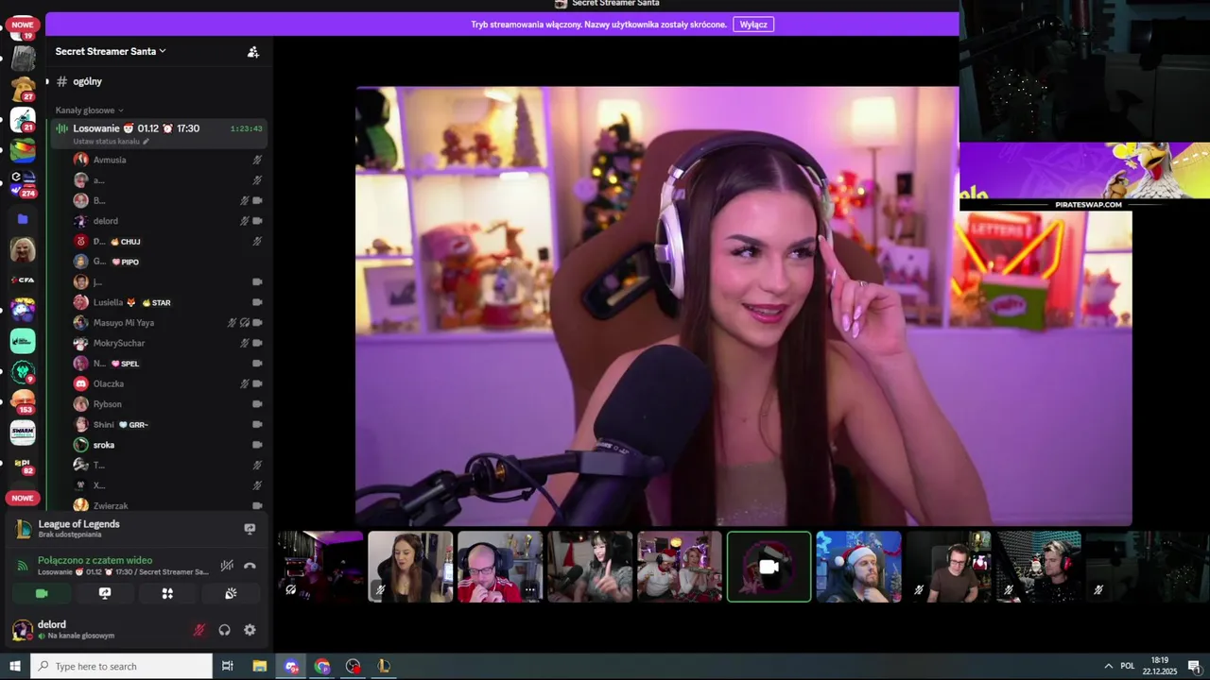Open Chrome from the taskbar
Image resolution: width=1210 pixels, height=680 pixels.
[x=322, y=666]
